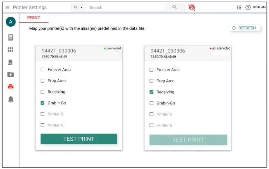The image size is (269, 169).
Task: Open the document list sidebar icon
Action: tap(11, 37)
